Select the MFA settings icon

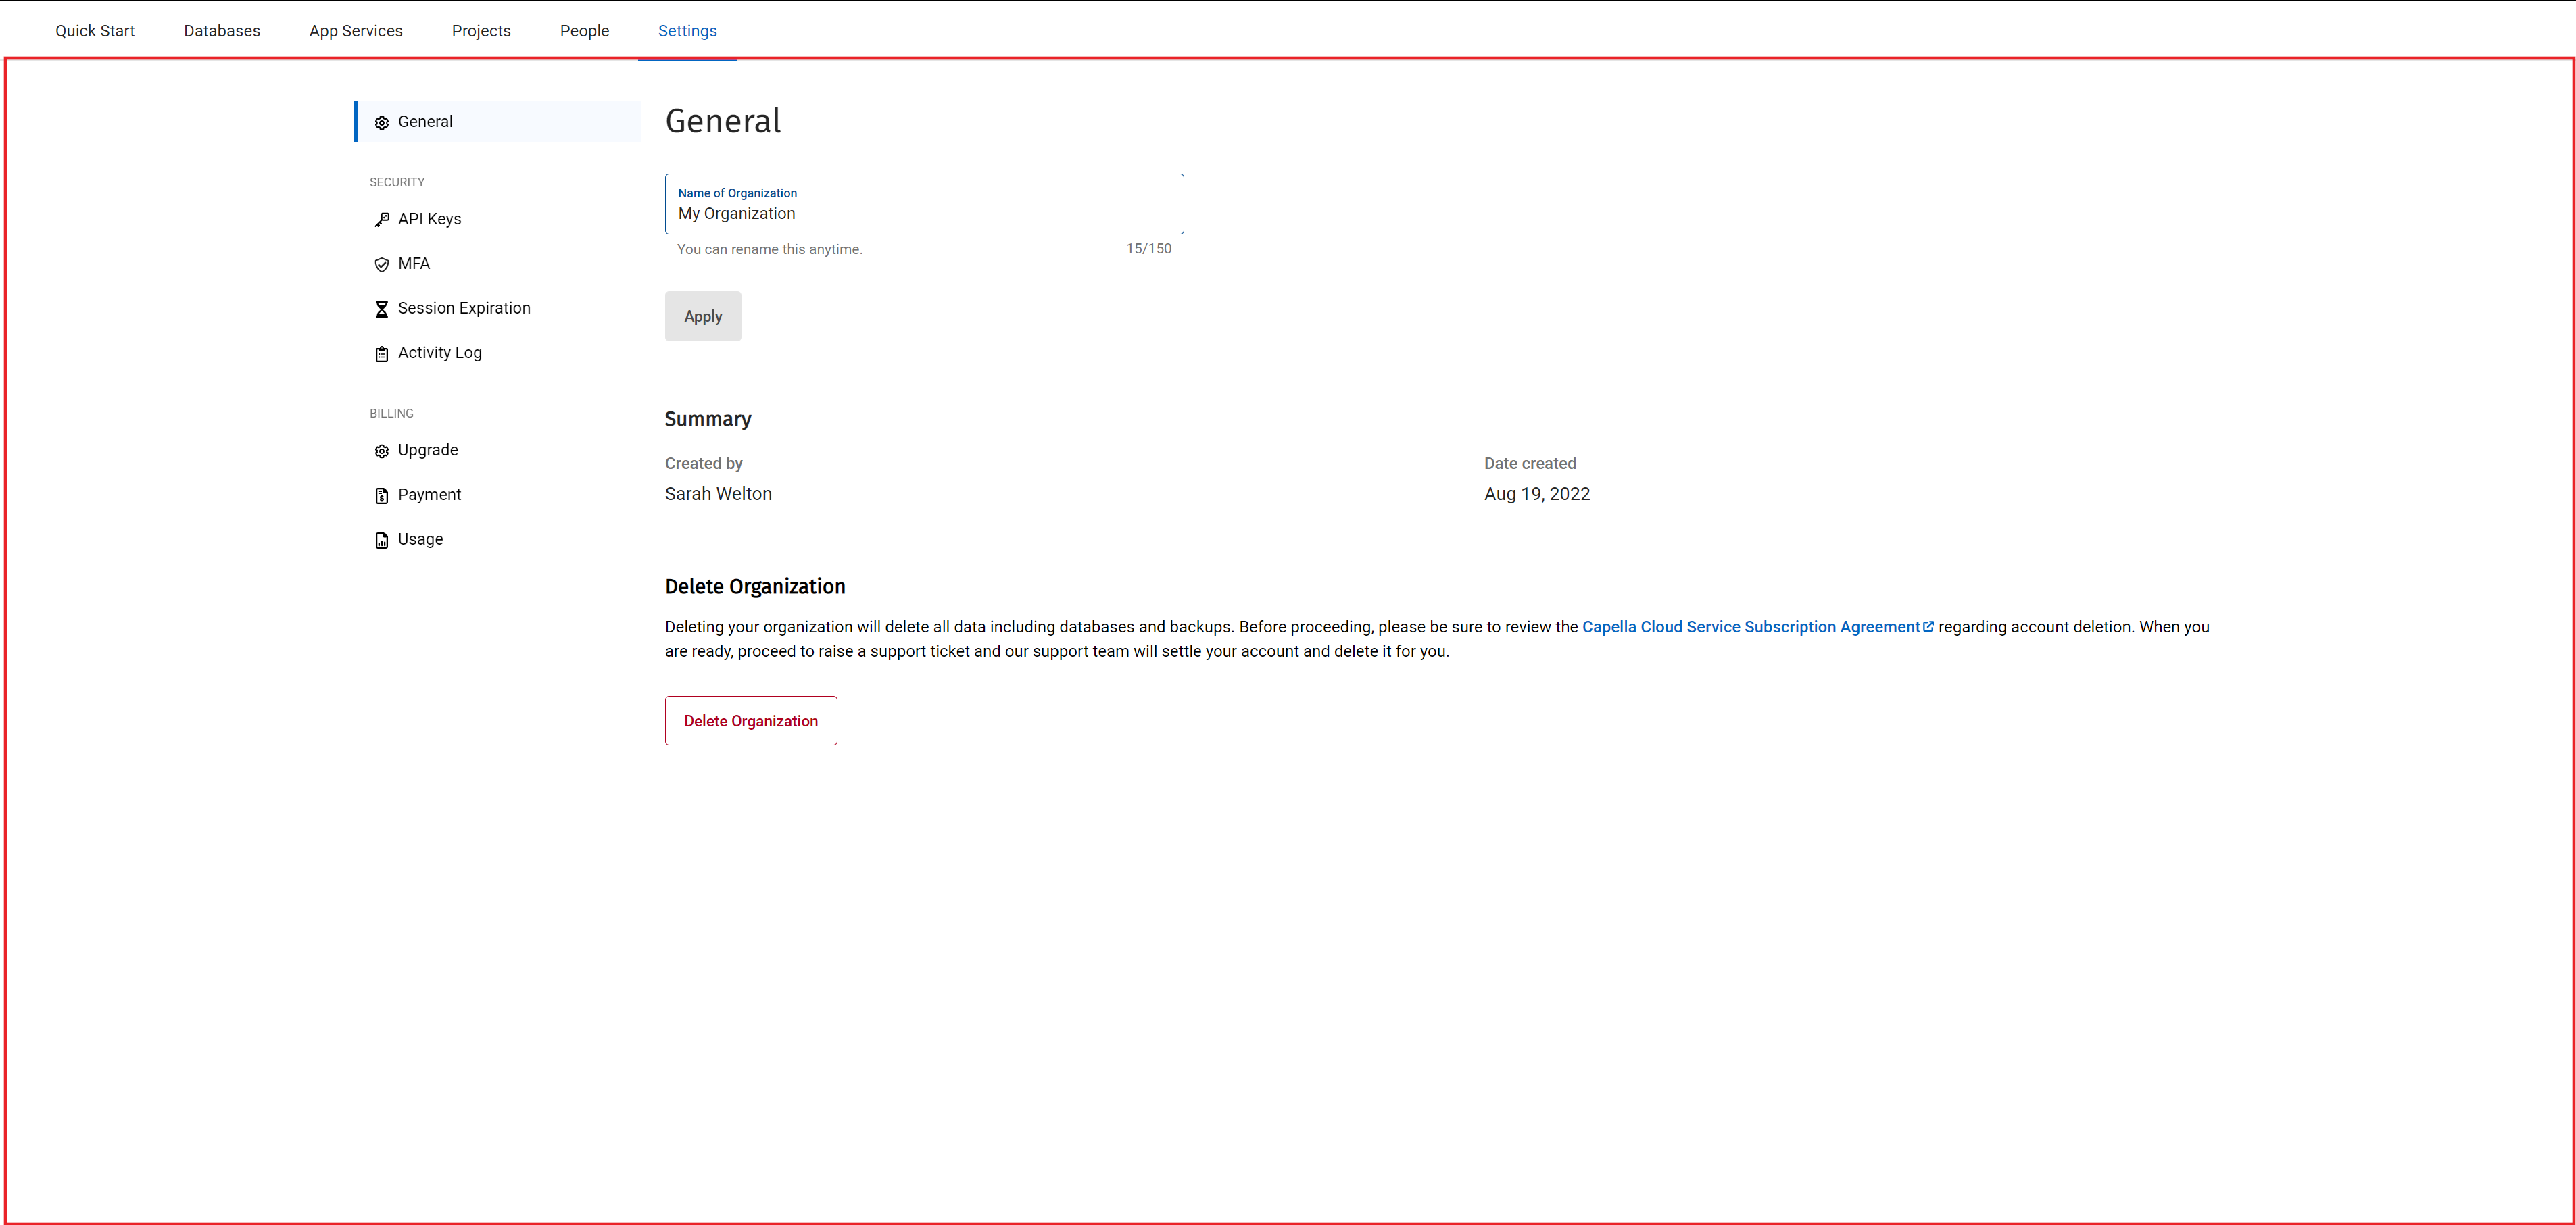pyautogui.click(x=379, y=263)
